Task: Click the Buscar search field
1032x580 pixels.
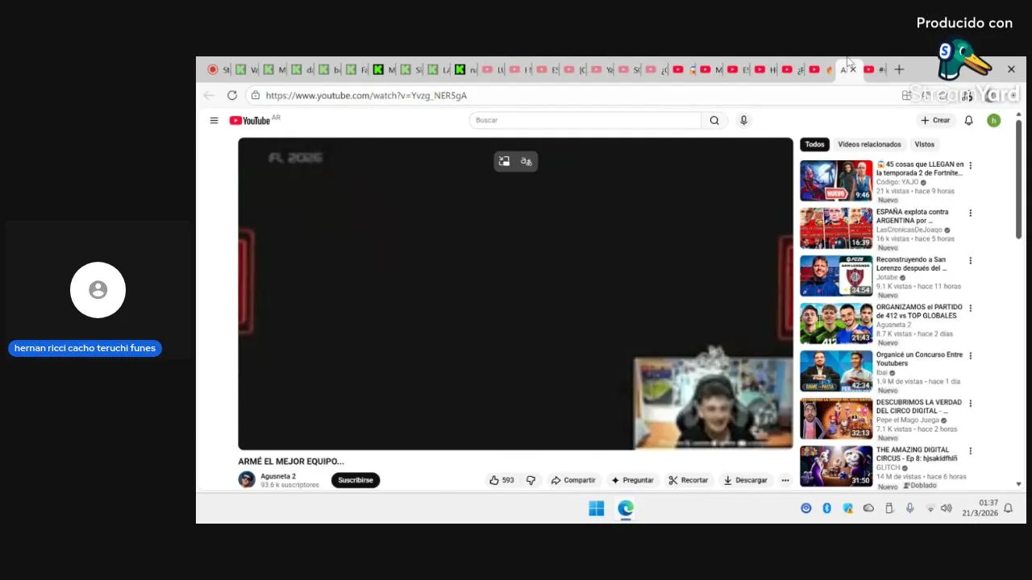Action: [x=585, y=121]
